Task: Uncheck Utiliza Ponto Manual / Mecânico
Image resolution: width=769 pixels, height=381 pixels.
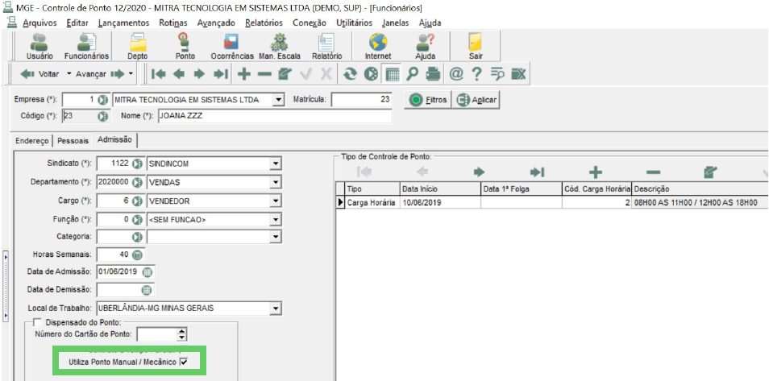Action: click(x=184, y=362)
